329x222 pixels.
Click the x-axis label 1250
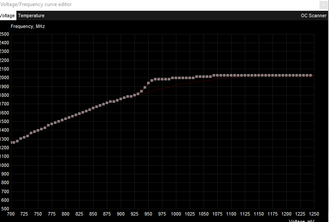(314, 214)
